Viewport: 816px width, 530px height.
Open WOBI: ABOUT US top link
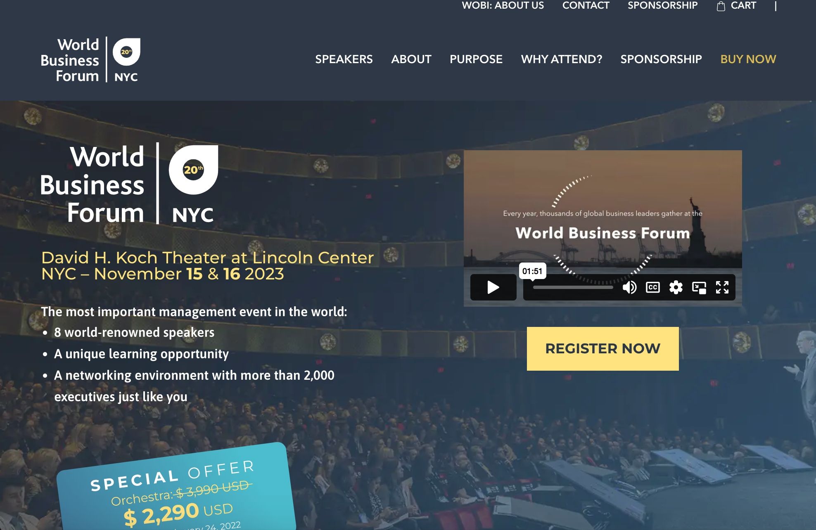[503, 5]
